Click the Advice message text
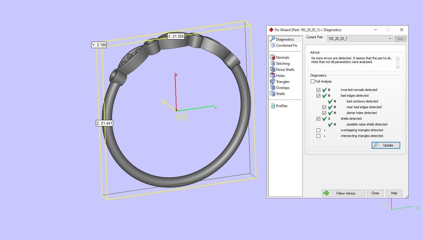The height and width of the screenshot is (240, 423). coord(351,60)
